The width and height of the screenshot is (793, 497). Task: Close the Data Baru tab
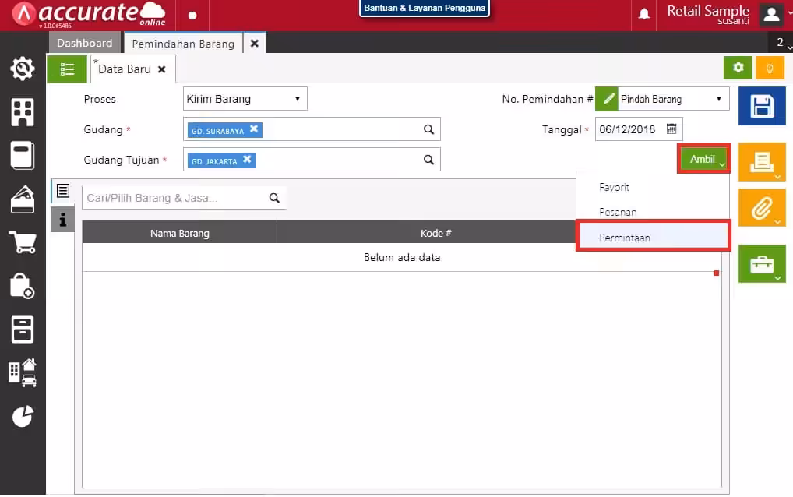pyautogui.click(x=162, y=69)
